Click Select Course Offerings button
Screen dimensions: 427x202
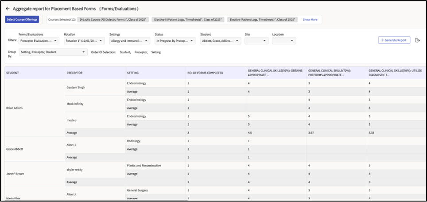(22, 19)
